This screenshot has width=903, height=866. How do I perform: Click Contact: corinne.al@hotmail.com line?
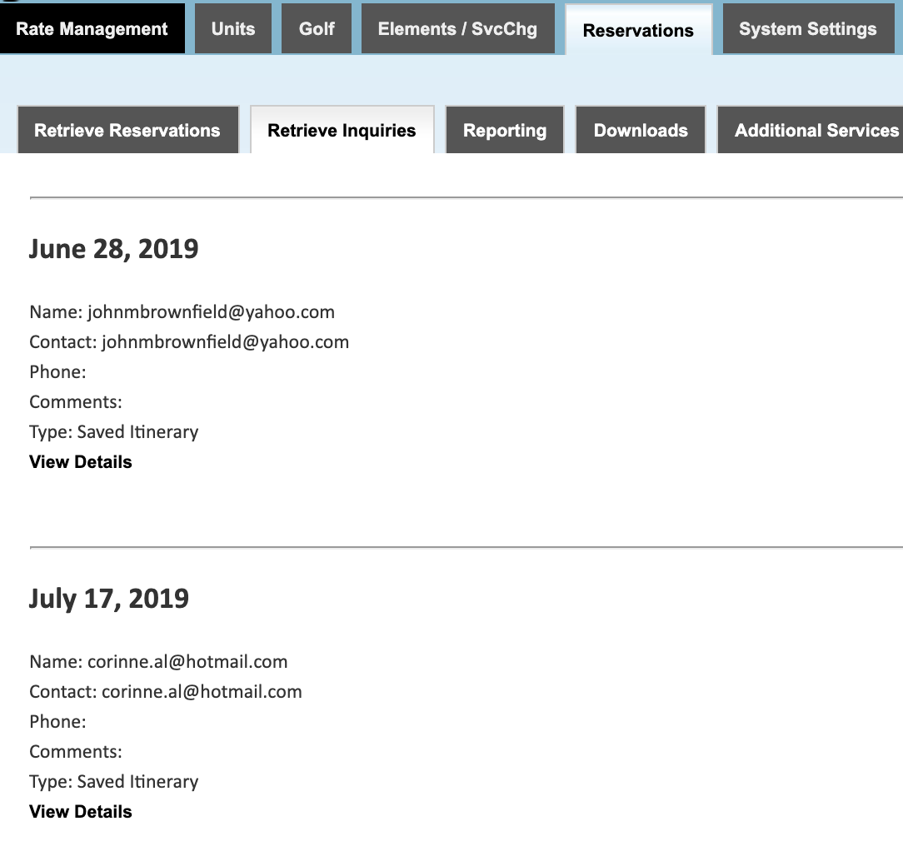point(166,691)
